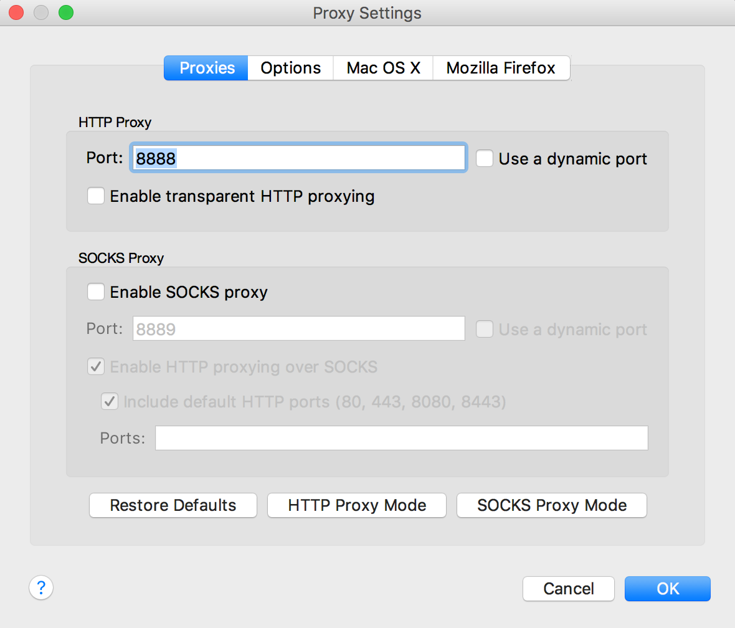The width and height of the screenshot is (735, 628).
Task: Click the Proxy Settings title text
Action: [x=367, y=13]
